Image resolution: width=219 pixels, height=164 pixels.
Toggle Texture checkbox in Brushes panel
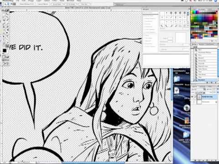[144, 24]
